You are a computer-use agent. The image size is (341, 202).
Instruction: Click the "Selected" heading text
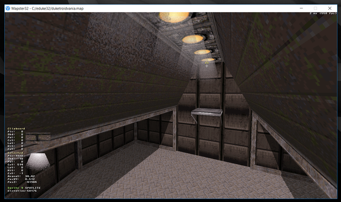click(15, 153)
